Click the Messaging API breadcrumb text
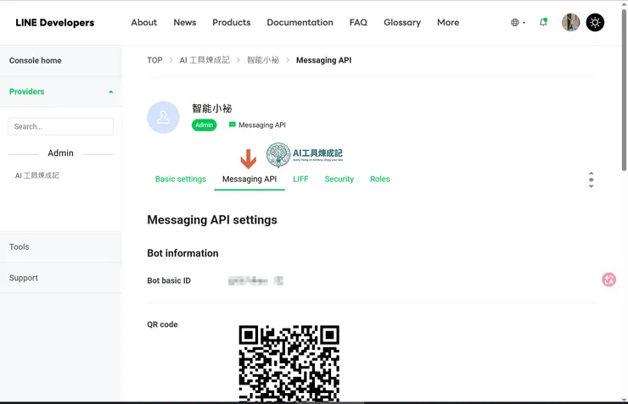Viewport: 628px width, 404px height. pos(323,60)
